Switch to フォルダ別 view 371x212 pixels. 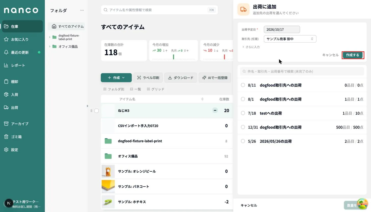coord(114,89)
